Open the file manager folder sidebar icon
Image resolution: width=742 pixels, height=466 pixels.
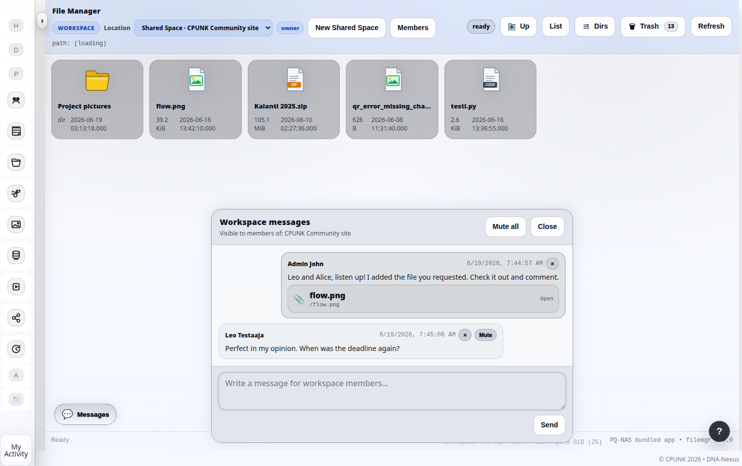click(x=16, y=162)
